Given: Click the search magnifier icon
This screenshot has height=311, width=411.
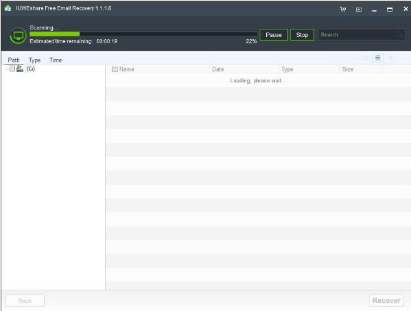Looking at the screenshot, I should (399, 34).
